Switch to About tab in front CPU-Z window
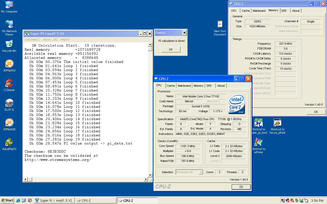The height and width of the screenshot is (204, 327). (221, 86)
